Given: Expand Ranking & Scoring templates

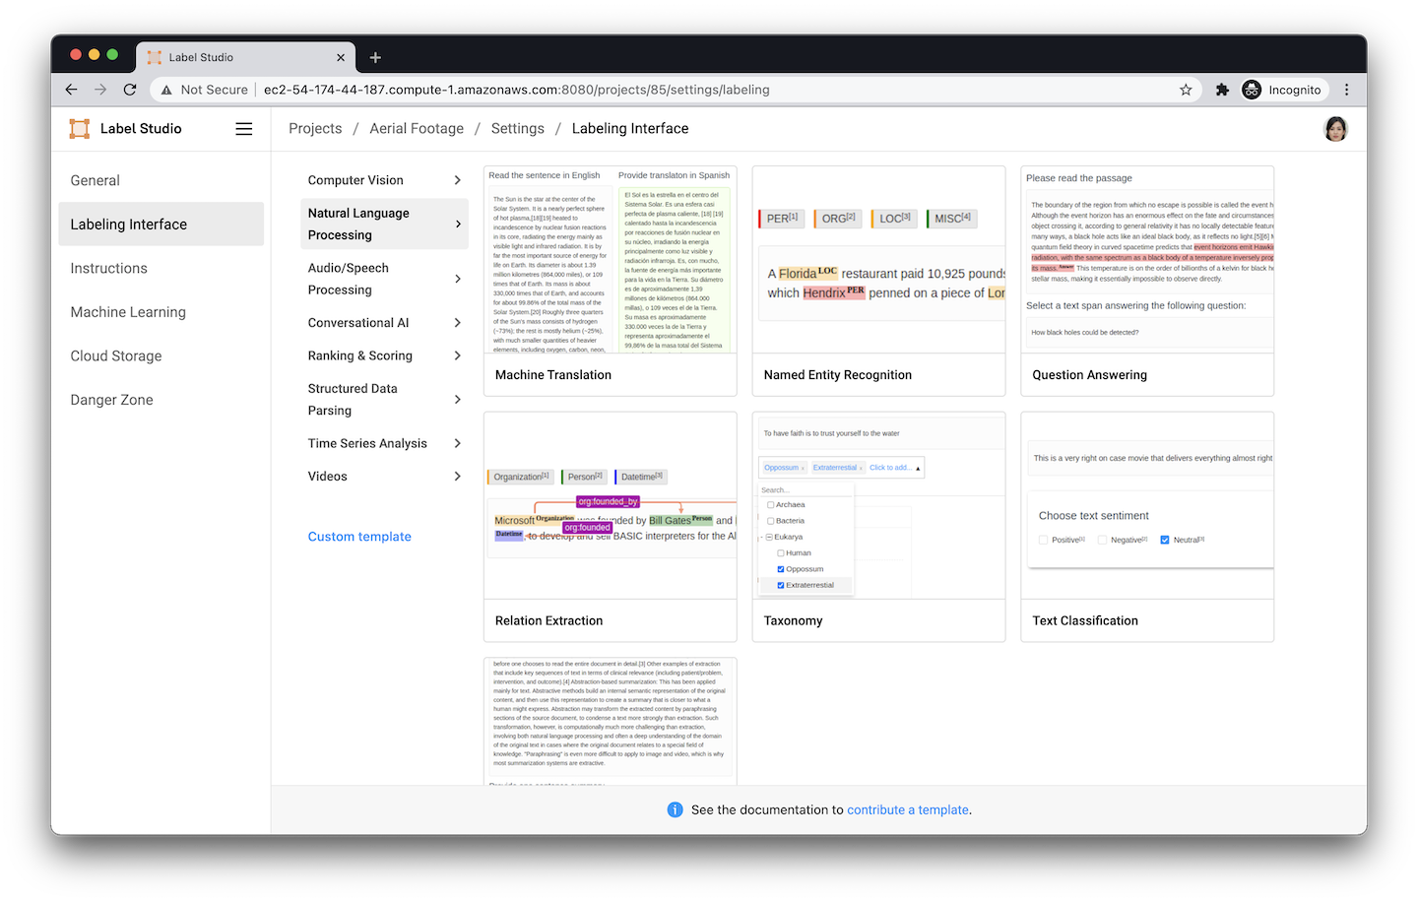Looking at the screenshot, I should pos(384,355).
